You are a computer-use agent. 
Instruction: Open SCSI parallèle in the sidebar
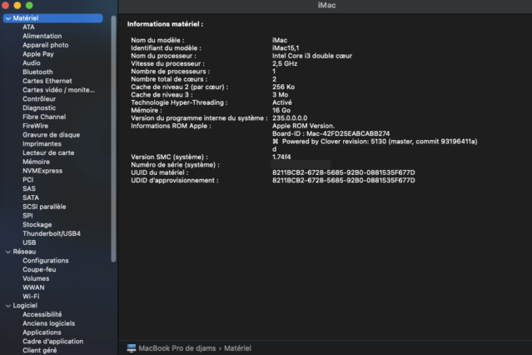point(44,207)
